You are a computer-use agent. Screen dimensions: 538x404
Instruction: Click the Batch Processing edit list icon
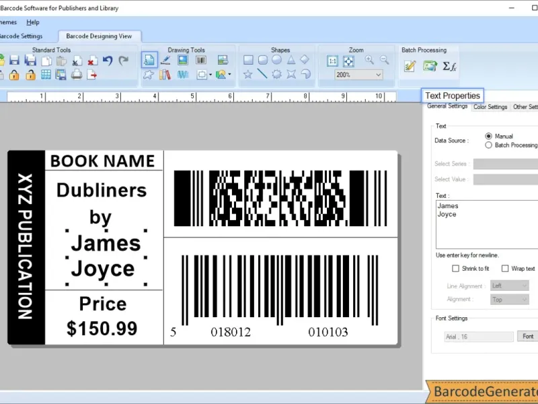[410, 66]
